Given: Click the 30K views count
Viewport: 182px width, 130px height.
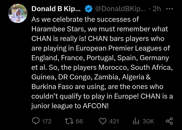Looking at the screenshot, I should tap(148, 121).
